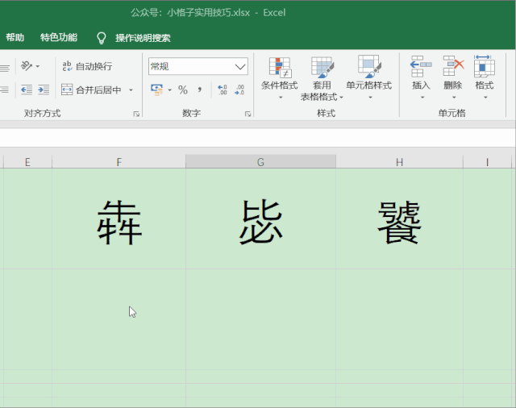The width and height of the screenshot is (516, 408).
Task: Click the formula bar input area
Action: point(258,138)
